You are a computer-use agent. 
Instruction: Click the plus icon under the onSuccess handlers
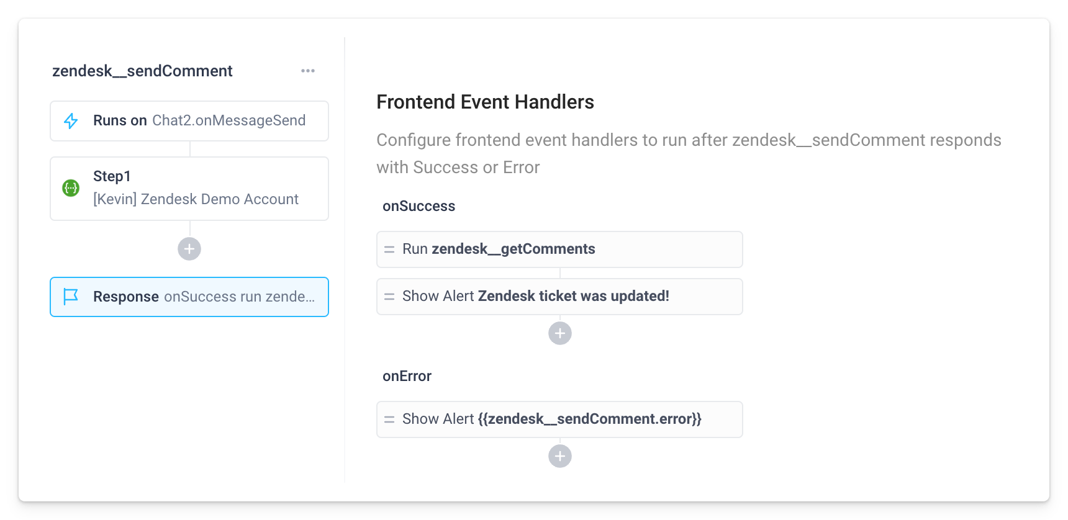(559, 333)
